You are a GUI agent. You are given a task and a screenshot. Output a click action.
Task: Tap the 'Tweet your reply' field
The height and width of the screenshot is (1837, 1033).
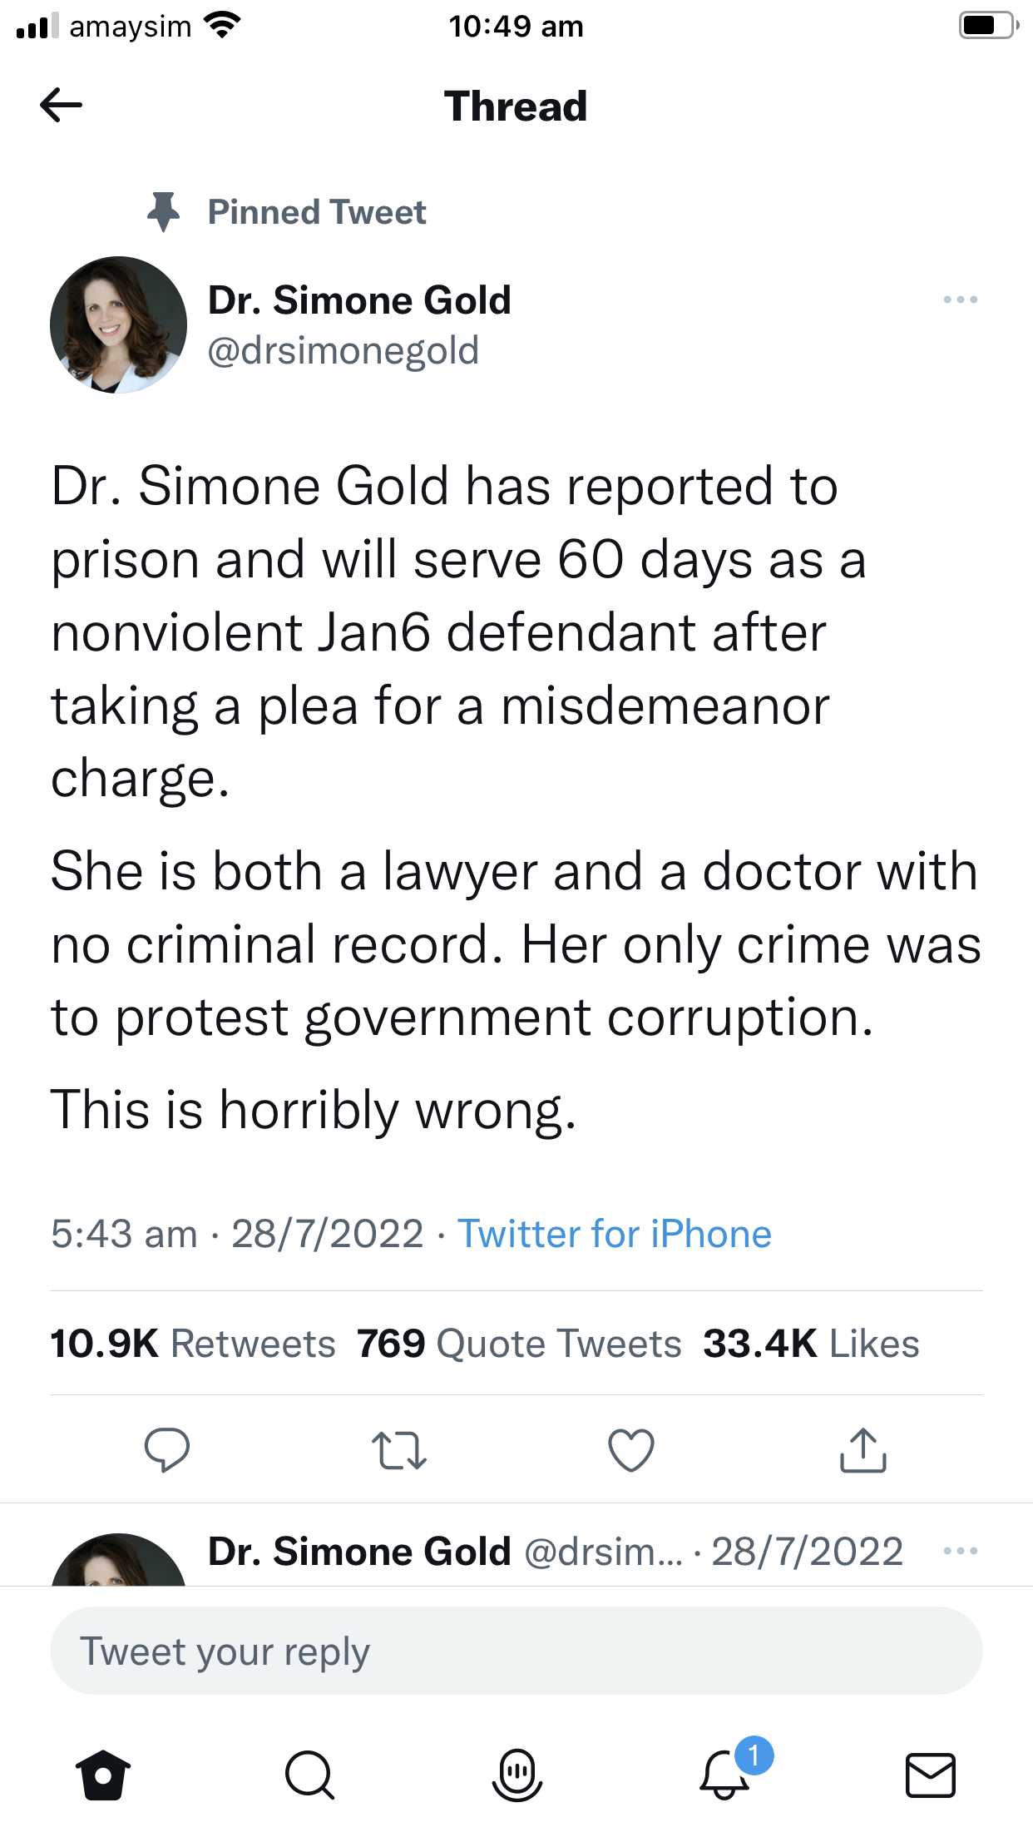(516, 1651)
